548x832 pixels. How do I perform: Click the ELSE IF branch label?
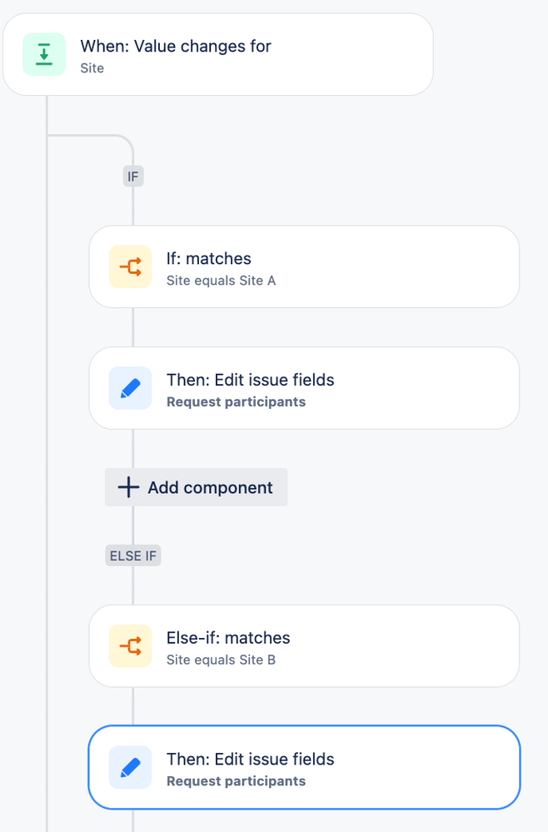(x=132, y=555)
